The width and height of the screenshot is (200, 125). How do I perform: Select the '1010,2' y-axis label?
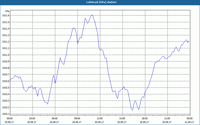pos(6,107)
